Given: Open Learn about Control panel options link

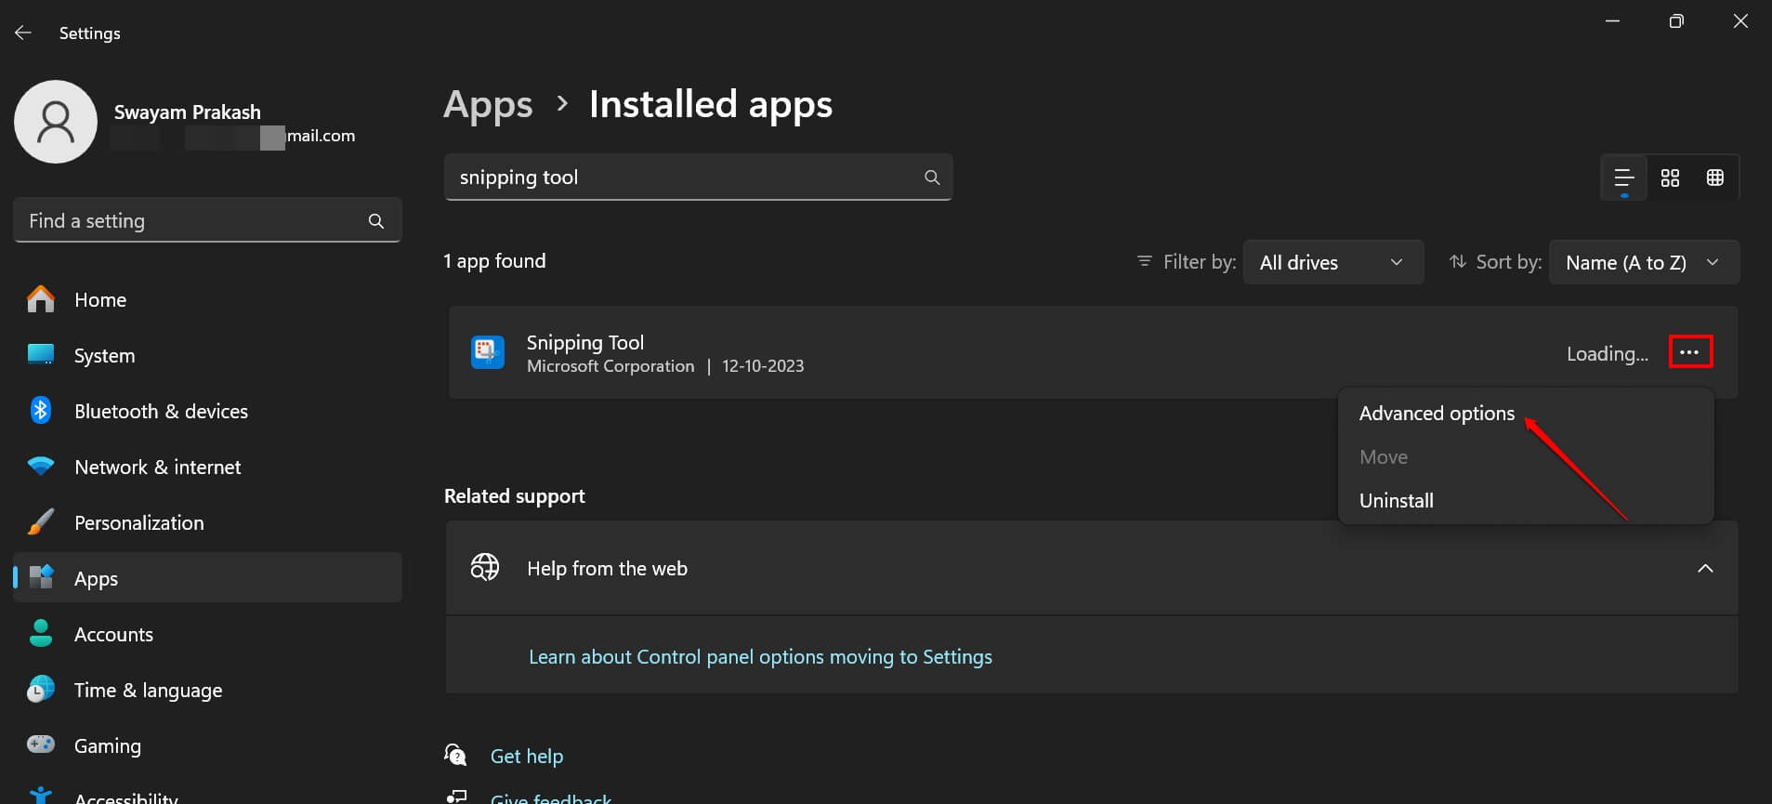Looking at the screenshot, I should tap(760, 657).
